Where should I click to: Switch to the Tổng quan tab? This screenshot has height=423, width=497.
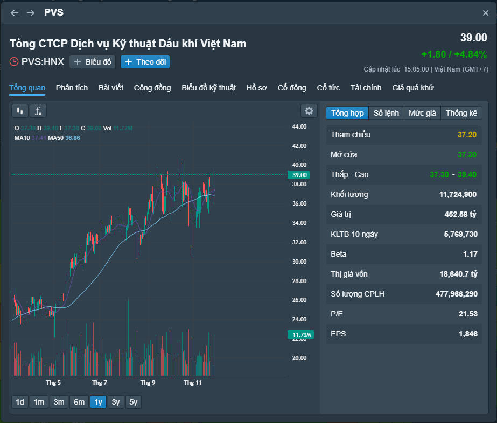click(x=27, y=88)
